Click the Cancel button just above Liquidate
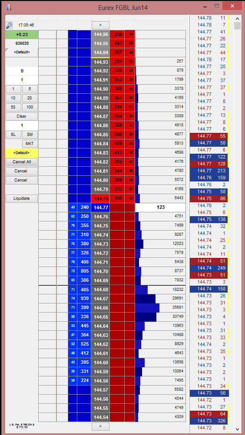The height and width of the screenshot is (435, 245). [x=22, y=180]
